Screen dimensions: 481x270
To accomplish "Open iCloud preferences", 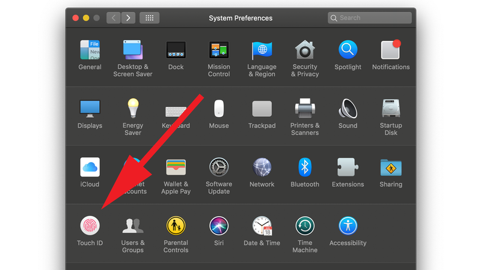I will [x=90, y=167].
